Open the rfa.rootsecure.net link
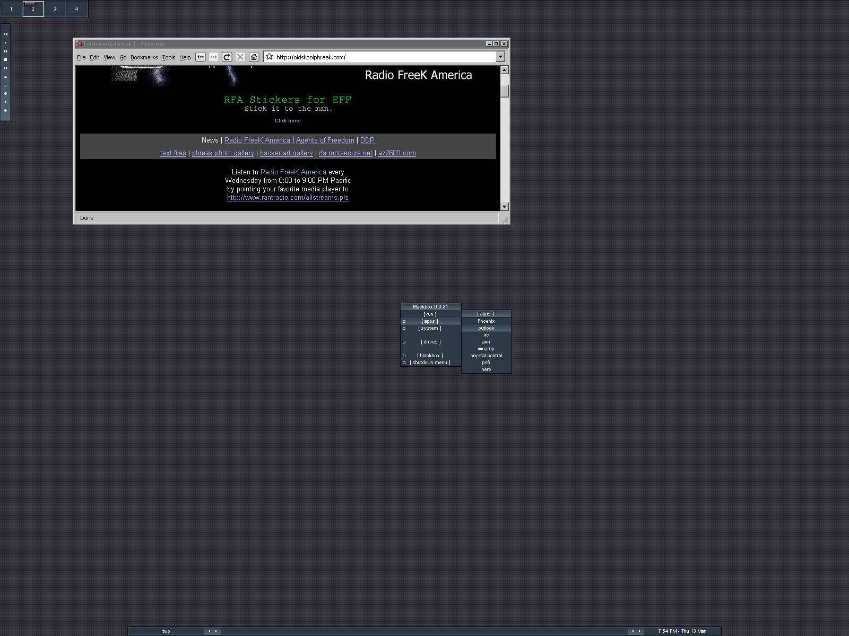849x636 pixels. (x=345, y=153)
